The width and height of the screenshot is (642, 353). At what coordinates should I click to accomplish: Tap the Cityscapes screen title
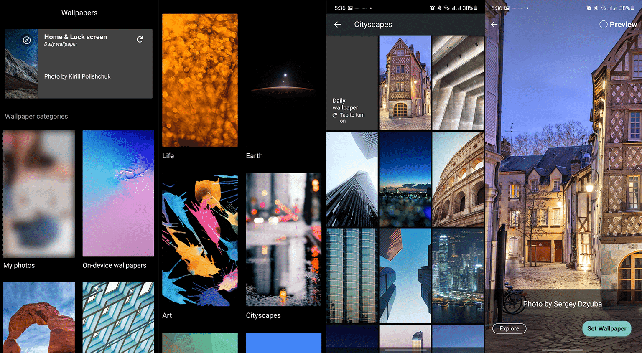click(x=373, y=25)
